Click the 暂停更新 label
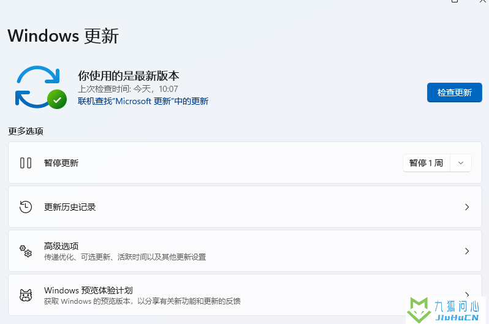This screenshot has height=324, width=489. coord(61,163)
